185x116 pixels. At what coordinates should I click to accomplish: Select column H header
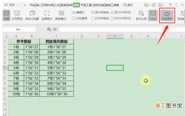[148, 36]
